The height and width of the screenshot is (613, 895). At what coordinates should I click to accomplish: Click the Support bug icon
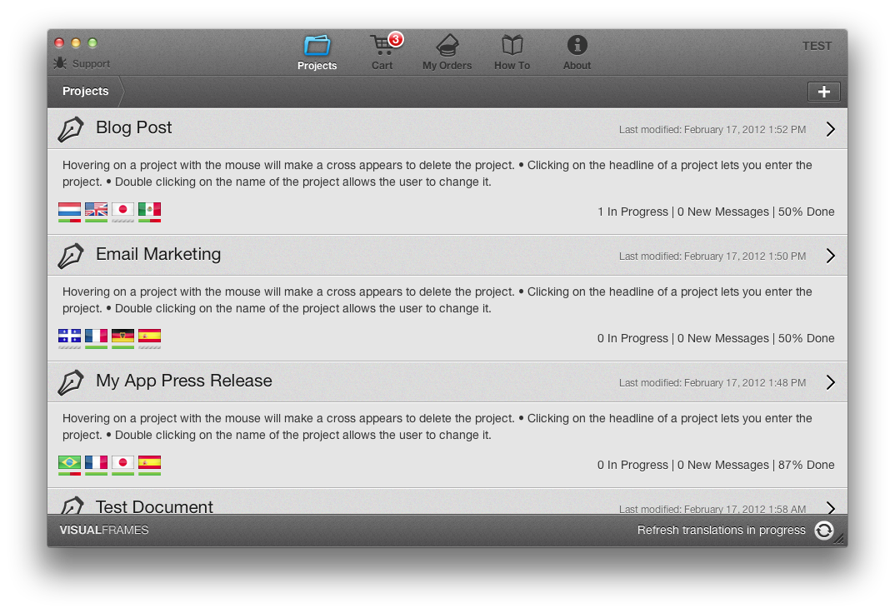click(x=60, y=63)
